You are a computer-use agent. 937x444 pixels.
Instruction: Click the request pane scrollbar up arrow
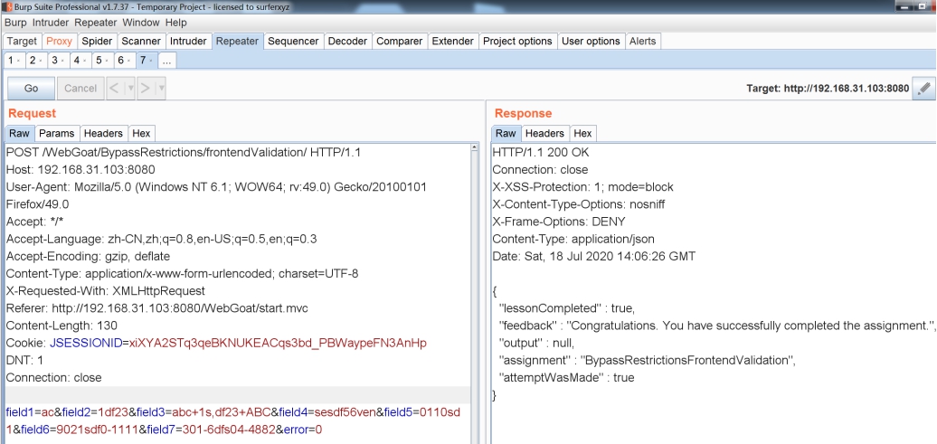click(475, 147)
